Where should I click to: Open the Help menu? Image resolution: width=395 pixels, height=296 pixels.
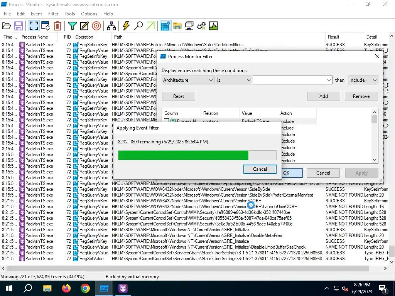point(108,14)
